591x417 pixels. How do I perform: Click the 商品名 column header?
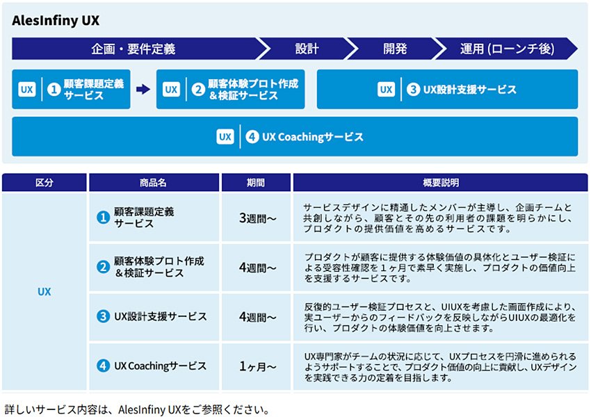point(153,183)
